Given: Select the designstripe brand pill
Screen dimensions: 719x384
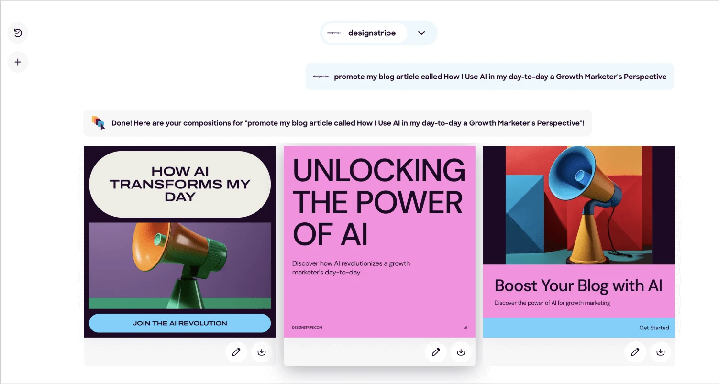Looking at the screenshot, I should pyautogui.click(x=365, y=33).
